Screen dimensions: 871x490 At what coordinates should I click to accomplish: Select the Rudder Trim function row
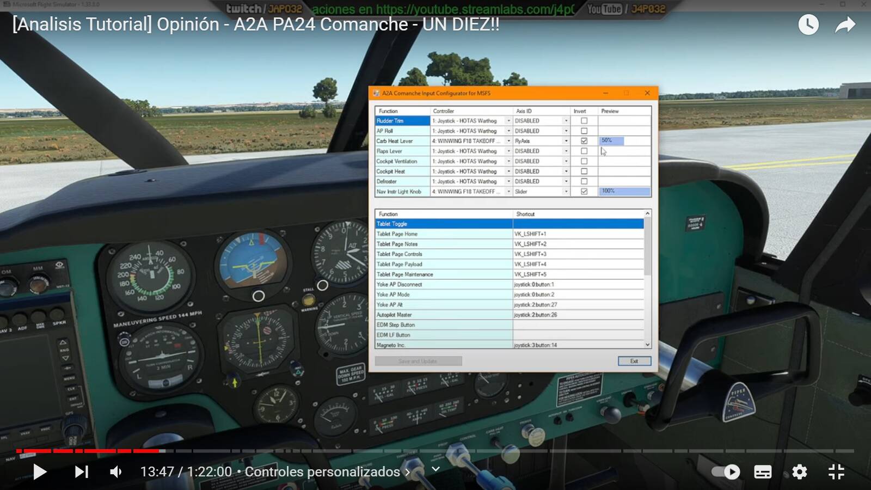[402, 121]
